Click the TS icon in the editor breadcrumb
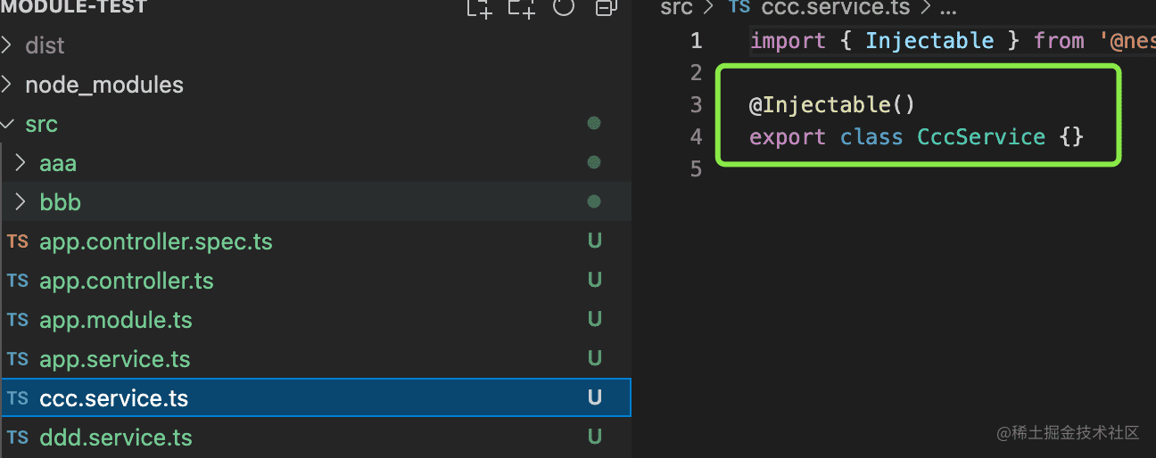Image resolution: width=1156 pixels, height=458 pixels. (739, 8)
